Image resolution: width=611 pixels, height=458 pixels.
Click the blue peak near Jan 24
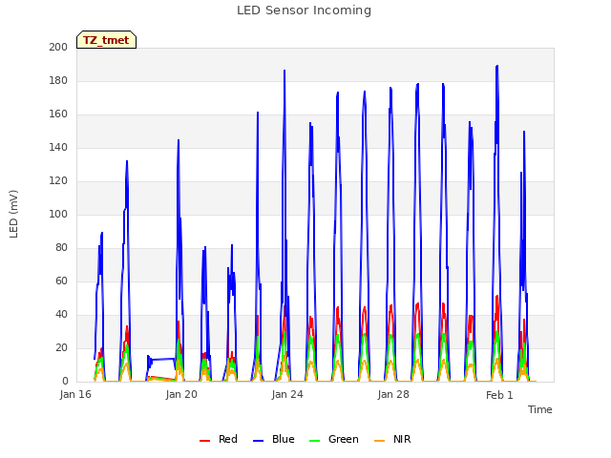[x=284, y=72]
